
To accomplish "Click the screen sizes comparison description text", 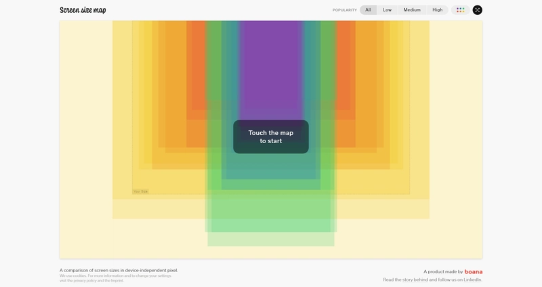I will tap(119, 271).
